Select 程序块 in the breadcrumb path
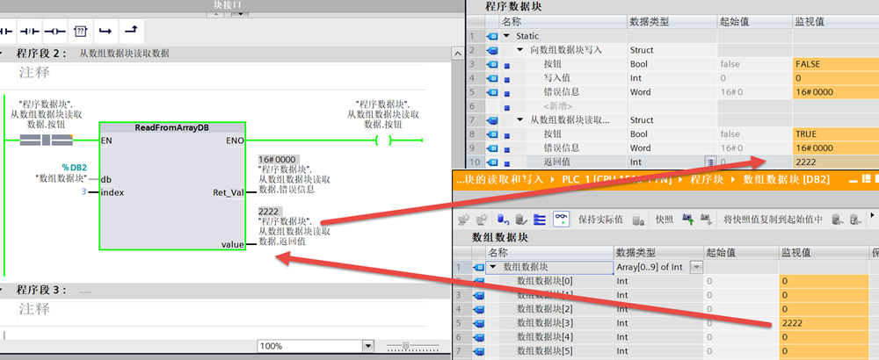Screen dimensions: 879x360 pyautogui.click(x=707, y=179)
